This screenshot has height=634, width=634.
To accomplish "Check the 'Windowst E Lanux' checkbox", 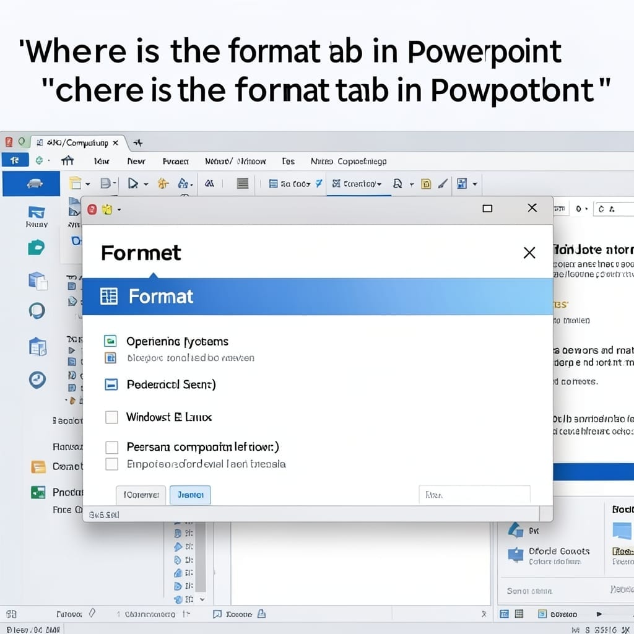I will pos(111,417).
